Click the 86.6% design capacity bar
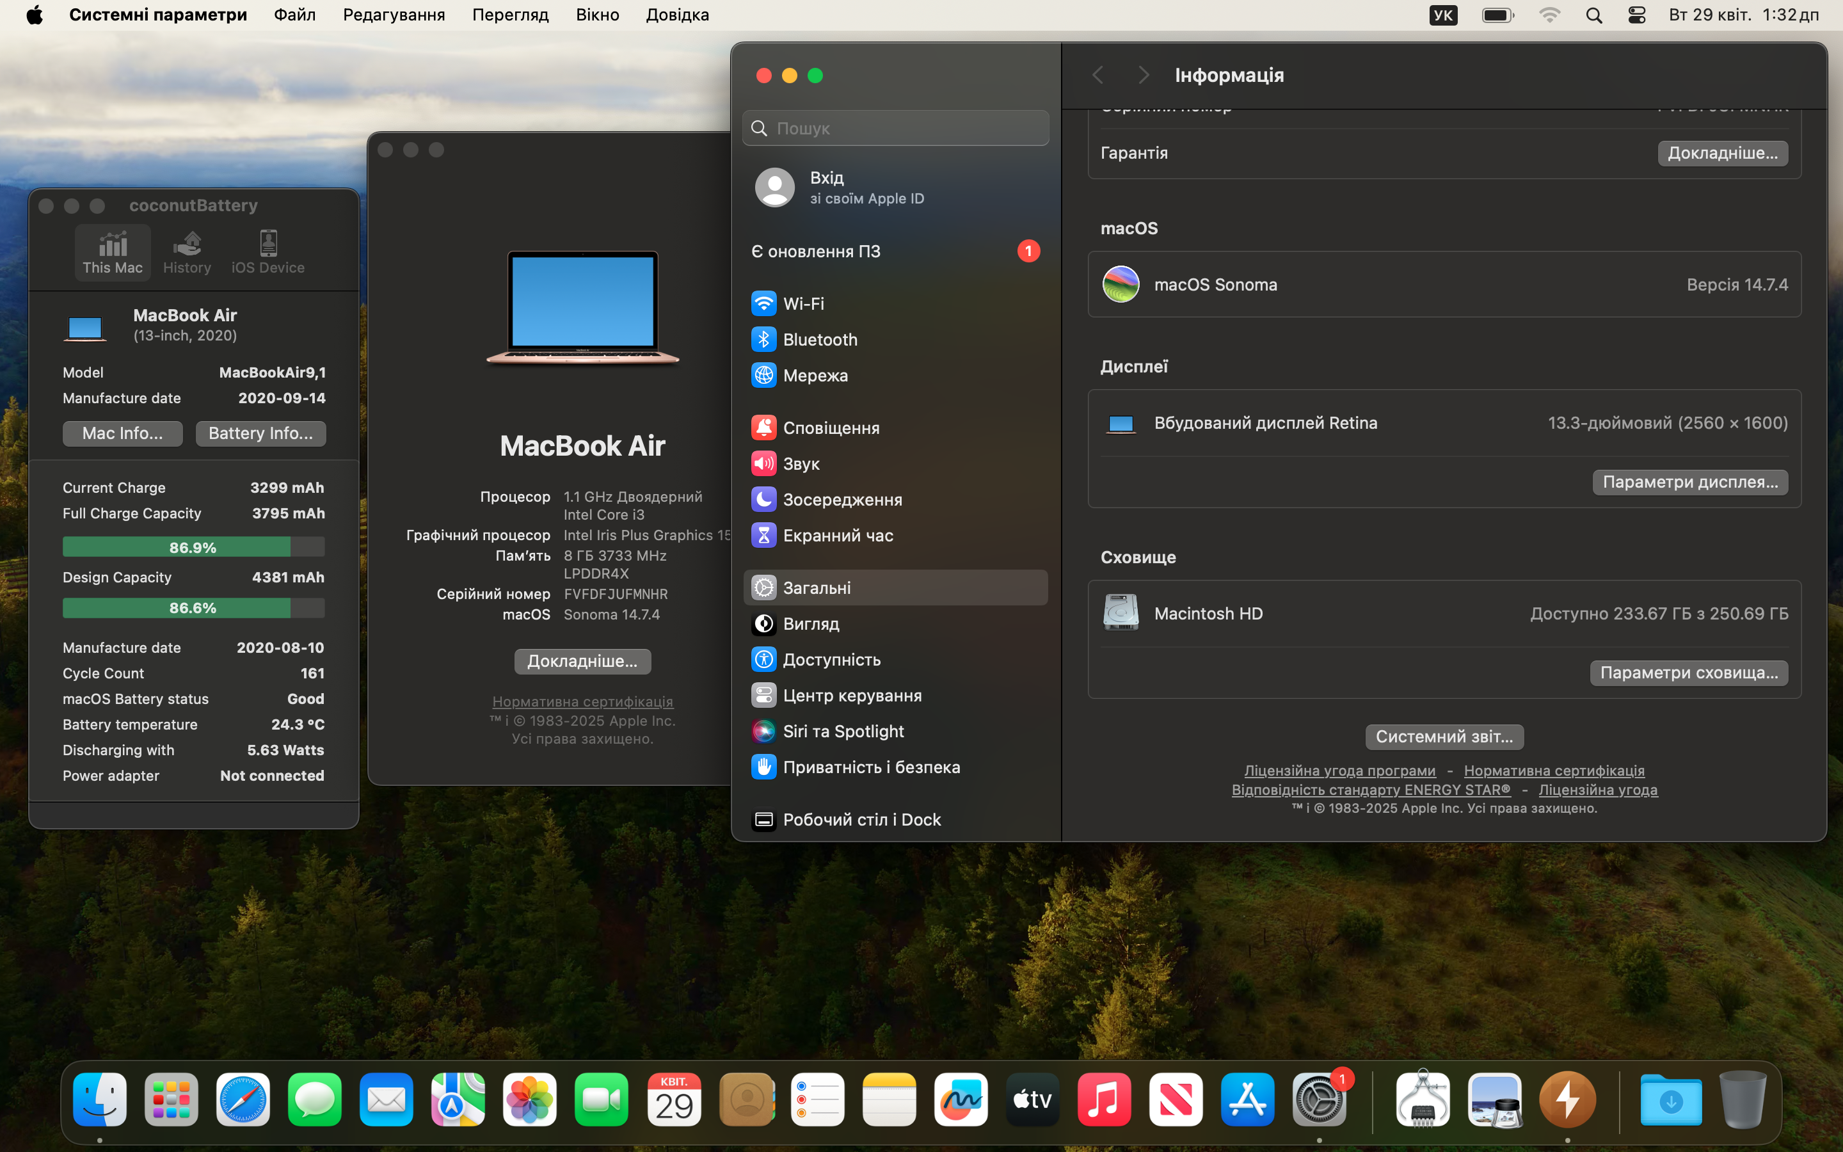1843x1152 pixels. [193, 608]
